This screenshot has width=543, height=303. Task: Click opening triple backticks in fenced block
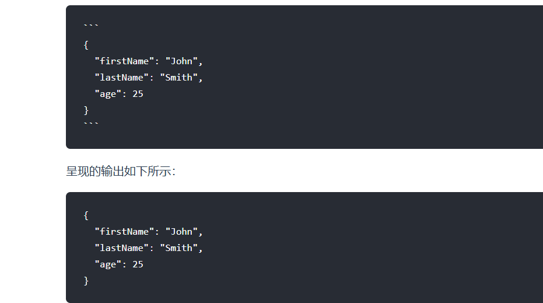[x=91, y=25]
